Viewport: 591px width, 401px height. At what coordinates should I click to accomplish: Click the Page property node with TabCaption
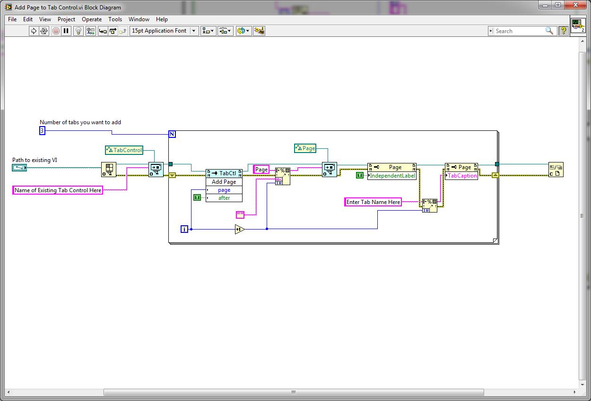[x=461, y=167]
